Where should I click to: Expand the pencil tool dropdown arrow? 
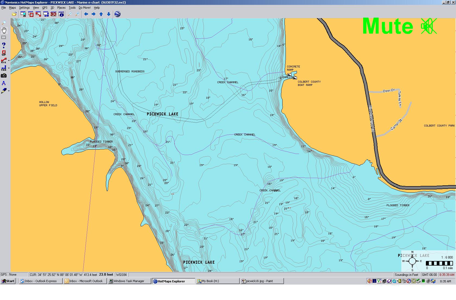pos(9,91)
